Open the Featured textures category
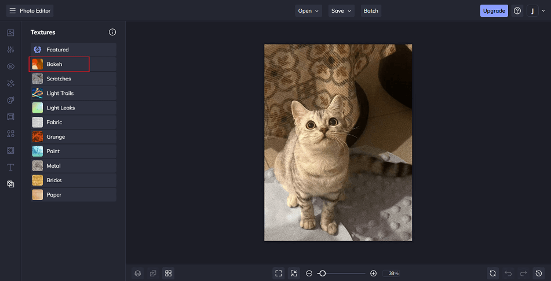551x281 pixels. 74,50
